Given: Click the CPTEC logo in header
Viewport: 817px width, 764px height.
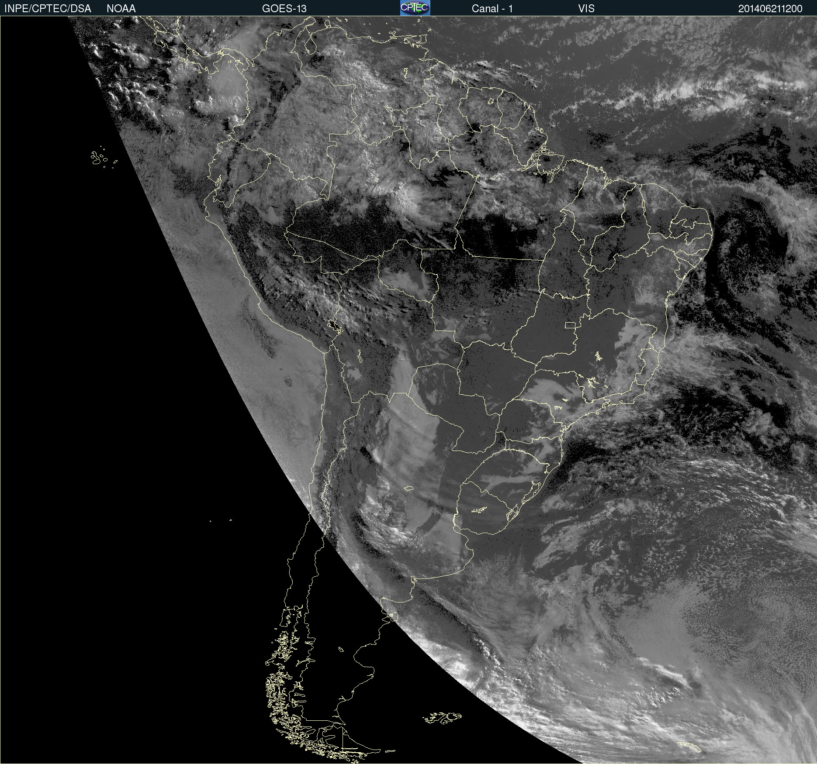Looking at the screenshot, I should click(415, 8).
